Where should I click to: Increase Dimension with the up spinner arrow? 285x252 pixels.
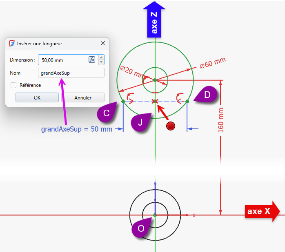click(x=101, y=57)
